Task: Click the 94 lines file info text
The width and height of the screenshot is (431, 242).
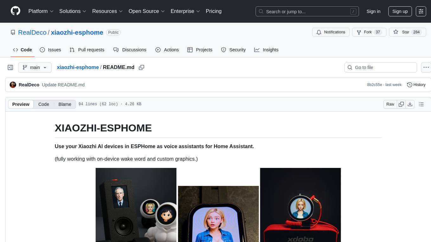Action: (x=110, y=104)
